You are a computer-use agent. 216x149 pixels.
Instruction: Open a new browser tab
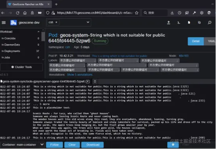click(56, 4)
